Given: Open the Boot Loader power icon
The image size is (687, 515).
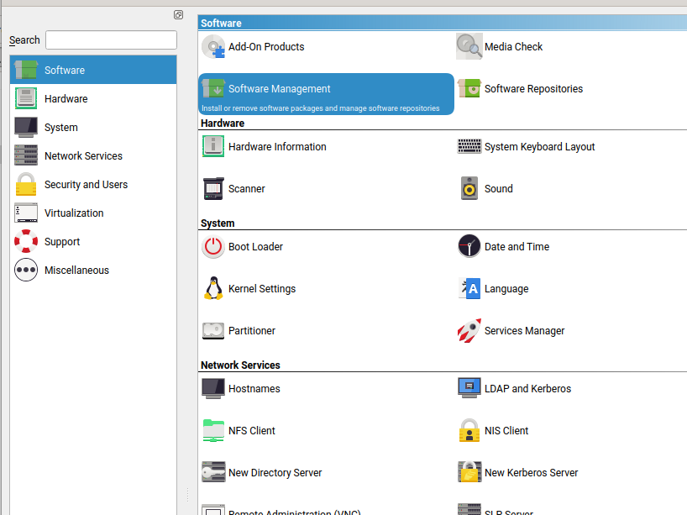Looking at the screenshot, I should click(x=213, y=246).
